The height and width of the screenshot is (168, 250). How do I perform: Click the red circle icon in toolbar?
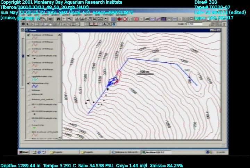click(119, 19)
